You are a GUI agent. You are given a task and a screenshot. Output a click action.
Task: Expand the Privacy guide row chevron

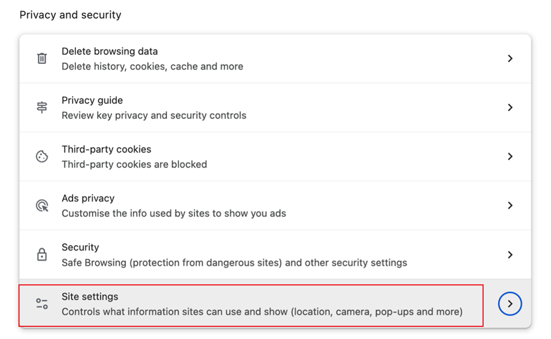coord(510,106)
